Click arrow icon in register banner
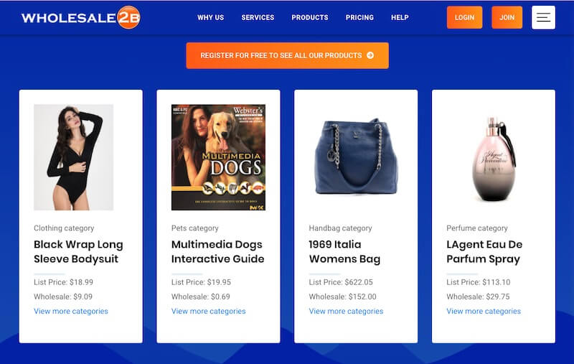Viewport: 574px width, 364px height. pyautogui.click(x=370, y=55)
